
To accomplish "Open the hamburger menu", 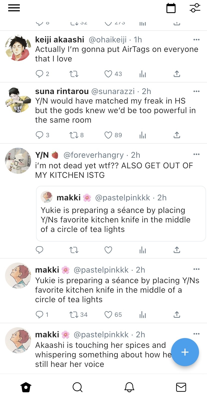I will click(x=14, y=8).
